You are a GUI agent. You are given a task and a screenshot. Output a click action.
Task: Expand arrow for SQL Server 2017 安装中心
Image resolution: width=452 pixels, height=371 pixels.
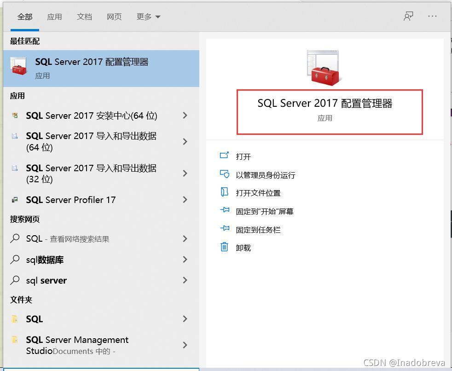(x=185, y=116)
